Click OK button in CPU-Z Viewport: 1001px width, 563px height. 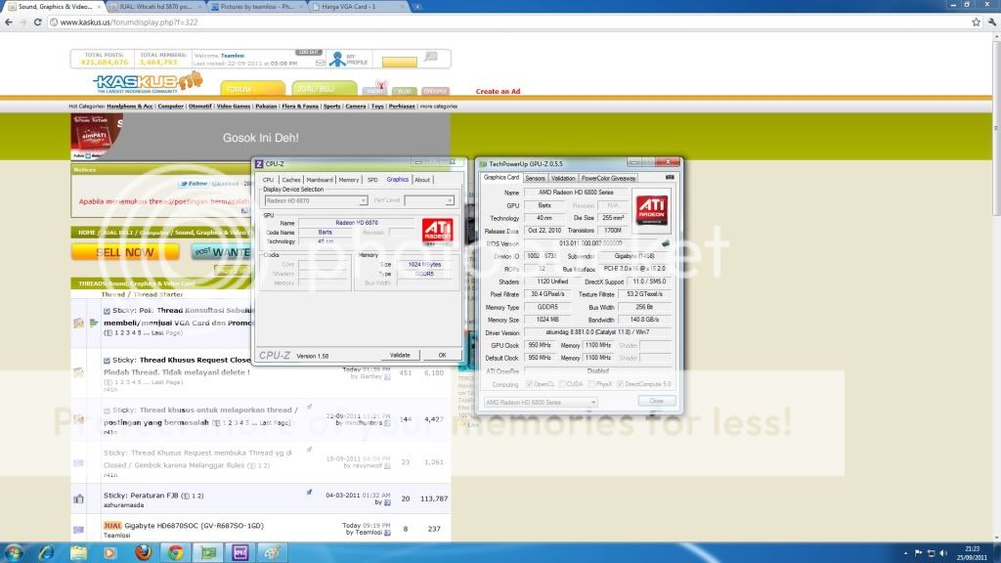[x=442, y=355]
